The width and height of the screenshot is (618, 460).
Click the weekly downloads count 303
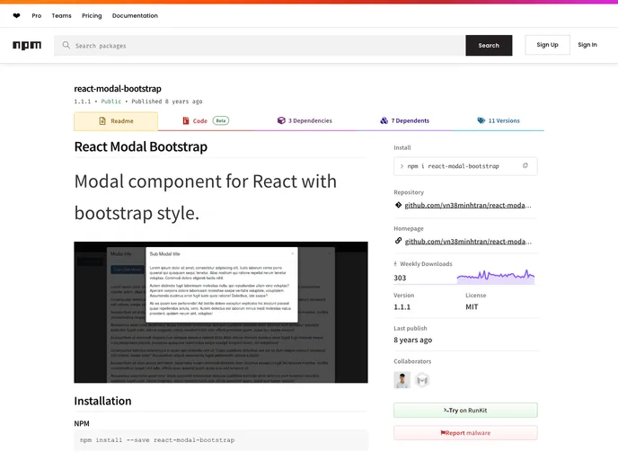[400, 278]
